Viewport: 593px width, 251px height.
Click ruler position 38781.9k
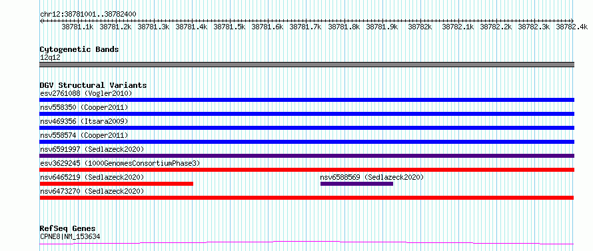tap(382, 27)
